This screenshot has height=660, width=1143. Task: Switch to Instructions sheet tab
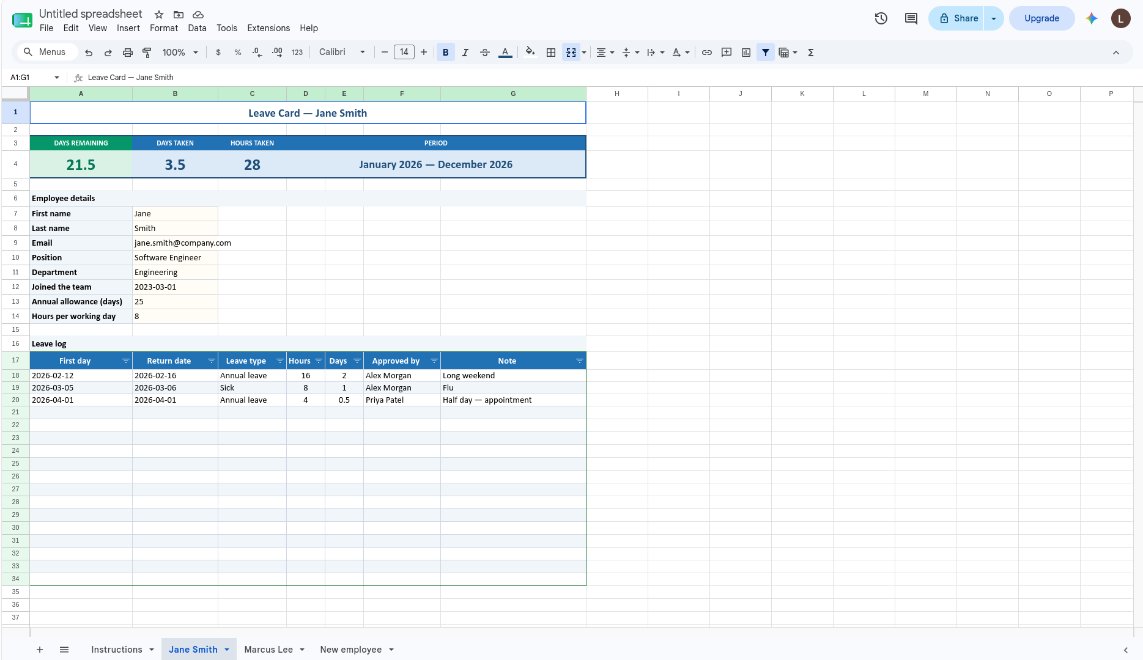pos(117,650)
